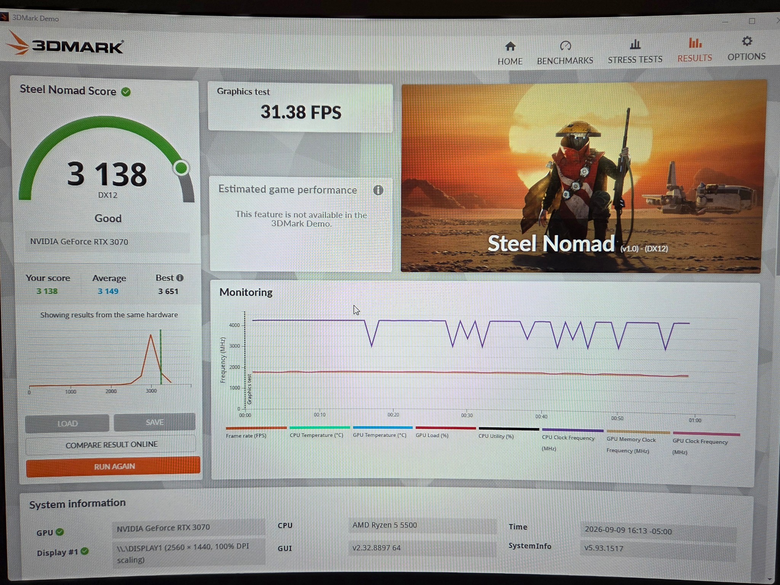The height and width of the screenshot is (585, 780).
Task: Select the Results tab
Action: tap(695, 50)
